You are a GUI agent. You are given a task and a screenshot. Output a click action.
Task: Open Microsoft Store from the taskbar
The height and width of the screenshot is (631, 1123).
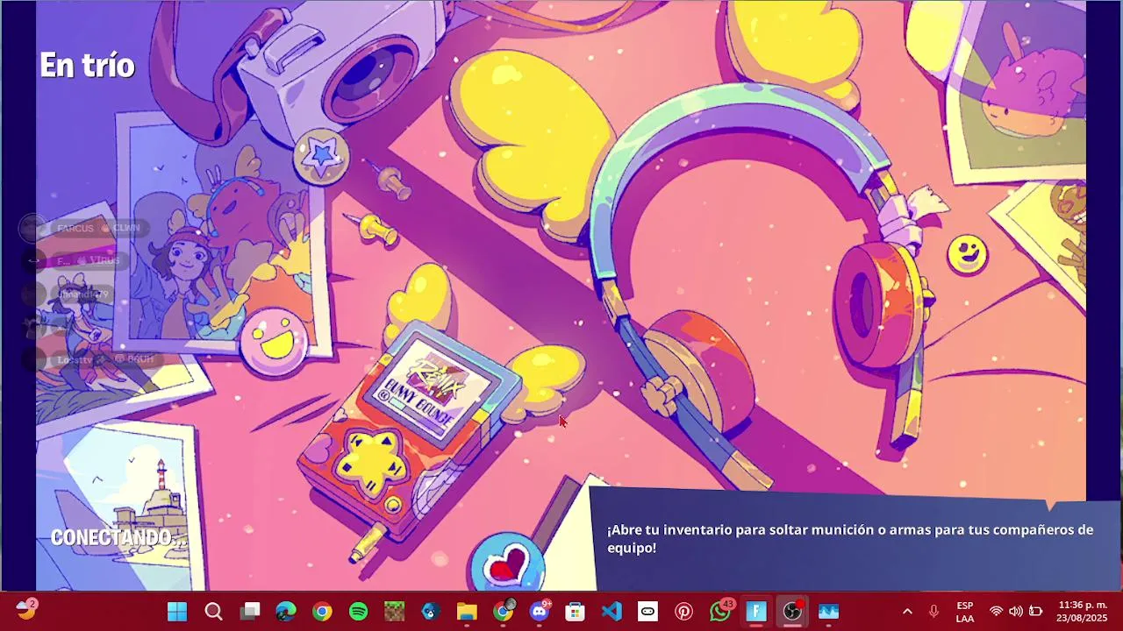pos(575,611)
